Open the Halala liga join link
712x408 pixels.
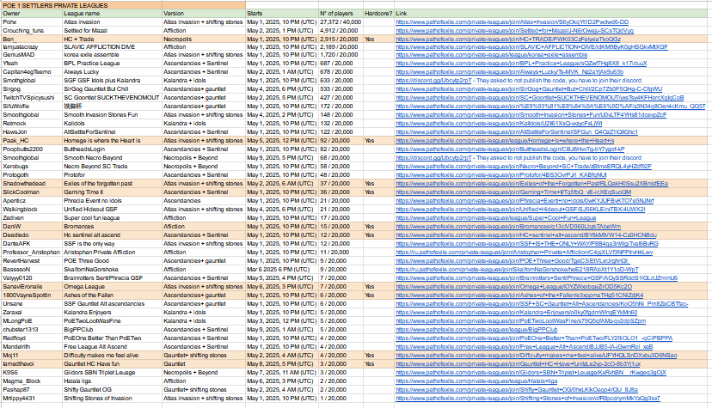click(x=476, y=381)
